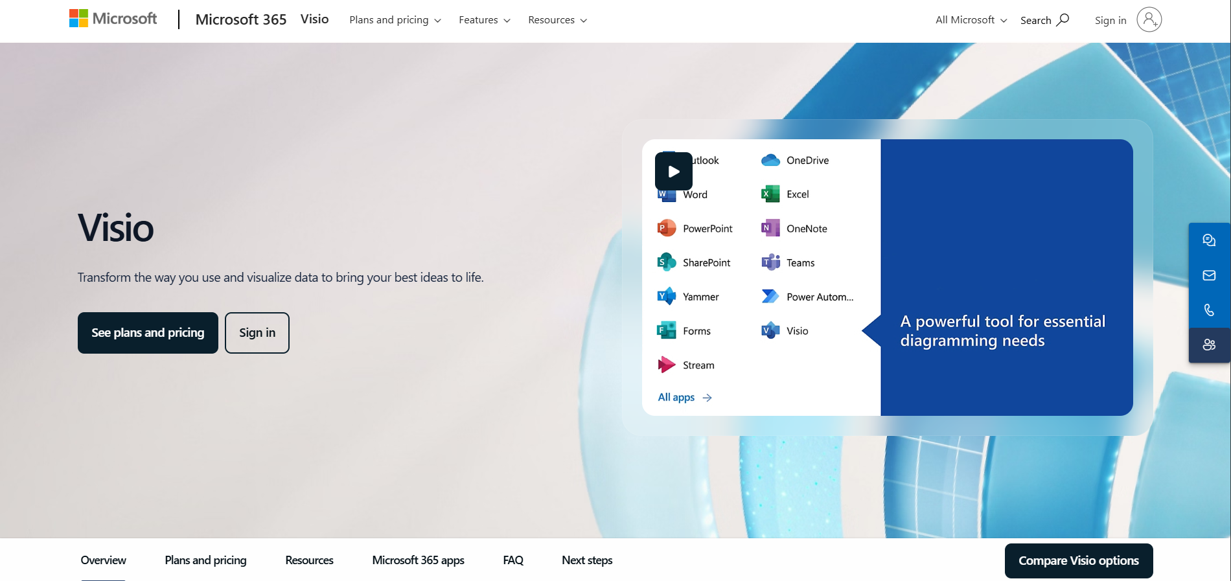Image resolution: width=1231 pixels, height=581 pixels.
Task: Click the Microsoft 365 header link
Action: coord(241,19)
